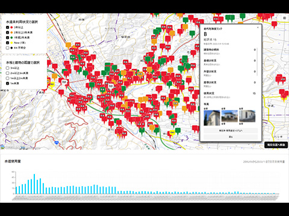Click the 現在位置へ移動 button
This screenshot has width=289, height=216.
pos(276,145)
